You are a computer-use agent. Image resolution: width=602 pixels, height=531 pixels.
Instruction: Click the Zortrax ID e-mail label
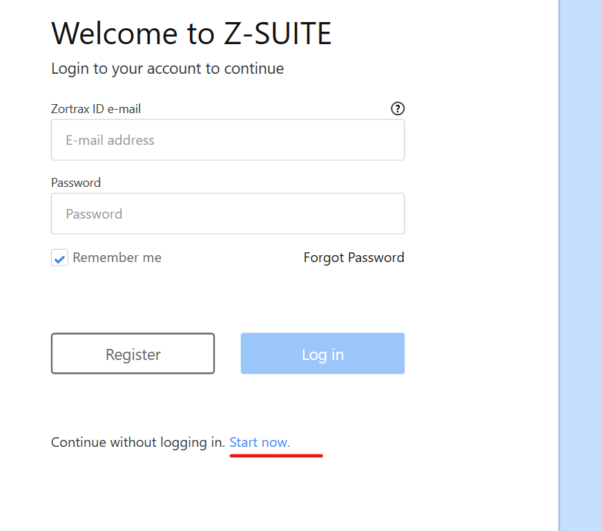pos(96,109)
